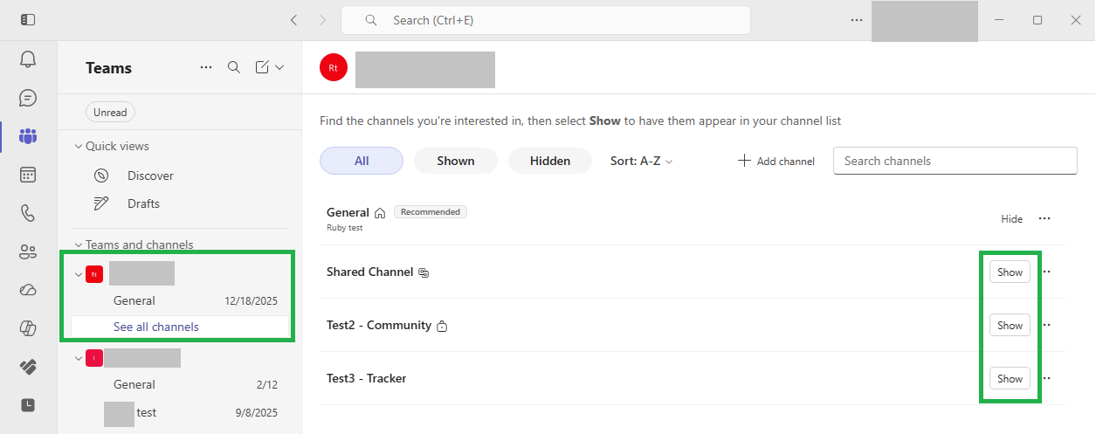This screenshot has width=1096, height=434.
Task: Click the Search channels input field
Action: (955, 161)
